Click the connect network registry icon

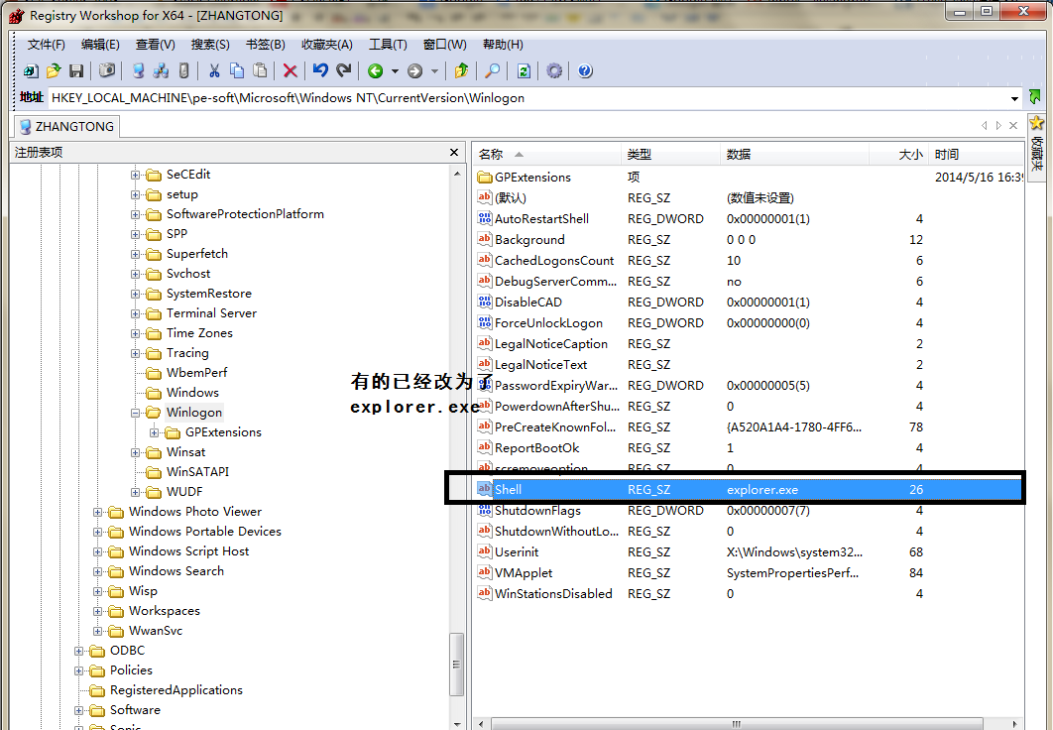pos(162,70)
